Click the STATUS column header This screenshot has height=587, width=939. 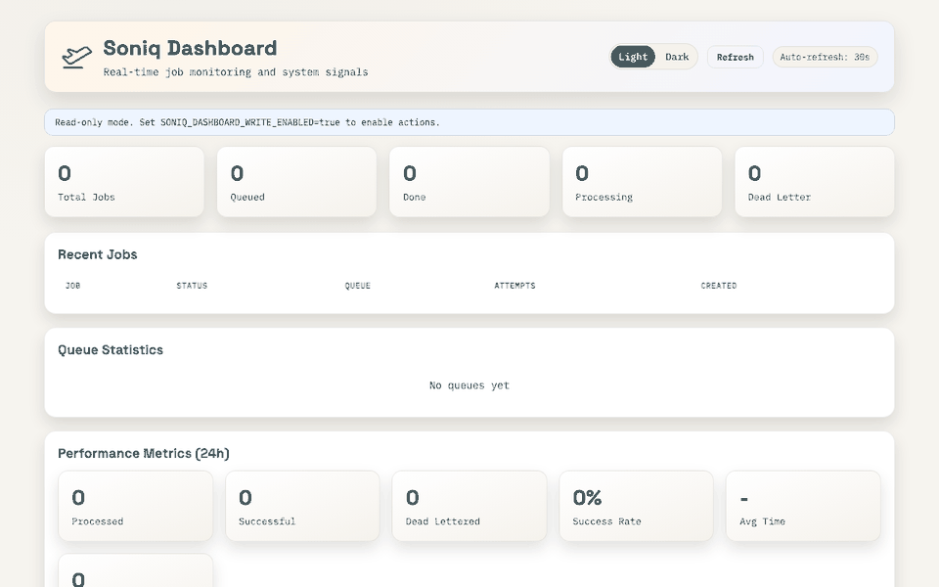(x=192, y=286)
